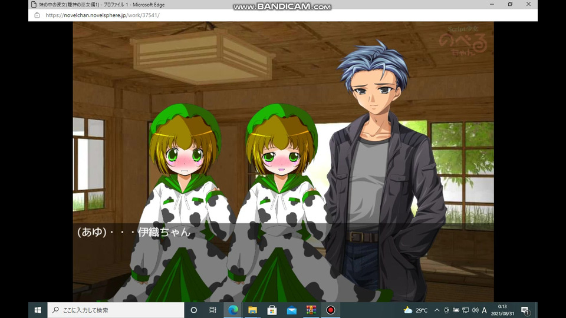Advance the dialogue text box
The image size is (566, 318).
point(284,263)
